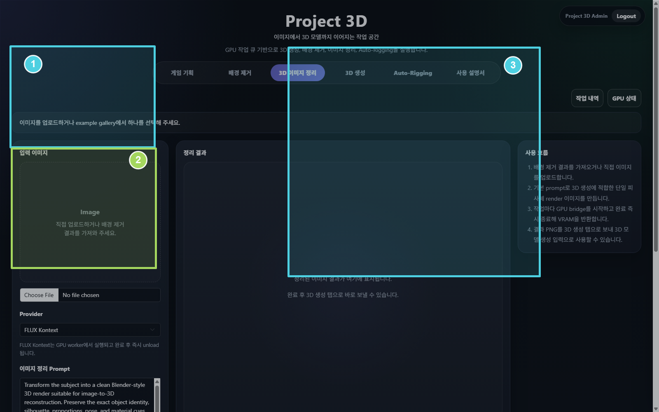This screenshot has width=659, height=412.
Task: Click the FLUX Kontext GPU worker note
Action: coord(89,349)
